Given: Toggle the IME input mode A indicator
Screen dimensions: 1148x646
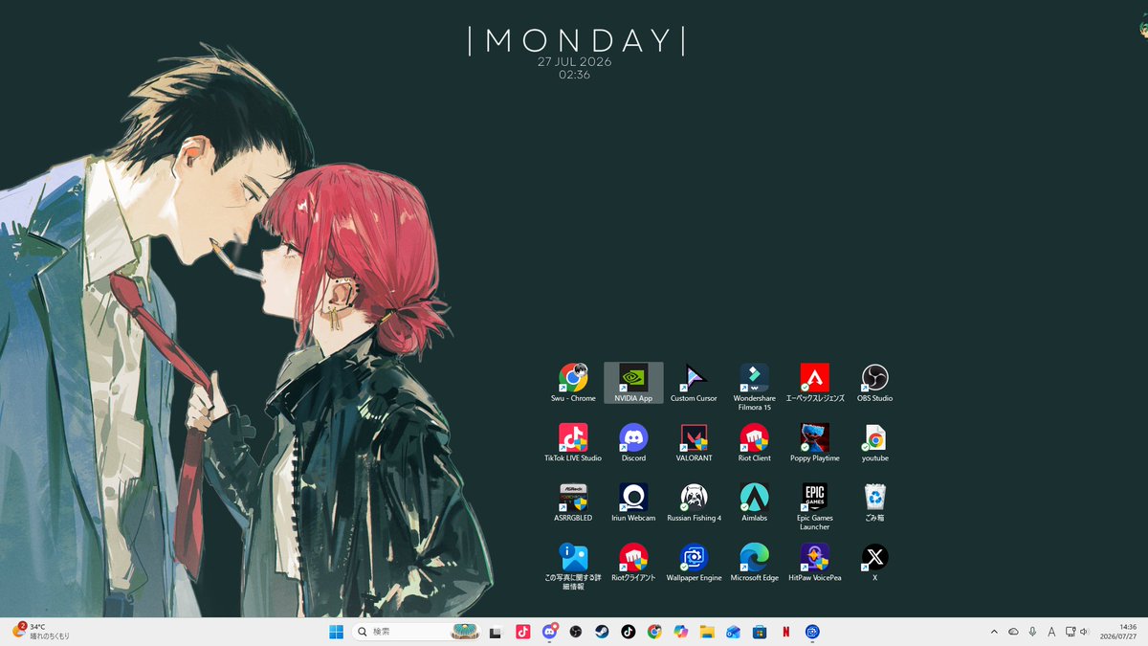Looking at the screenshot, I should (1051, 632).
